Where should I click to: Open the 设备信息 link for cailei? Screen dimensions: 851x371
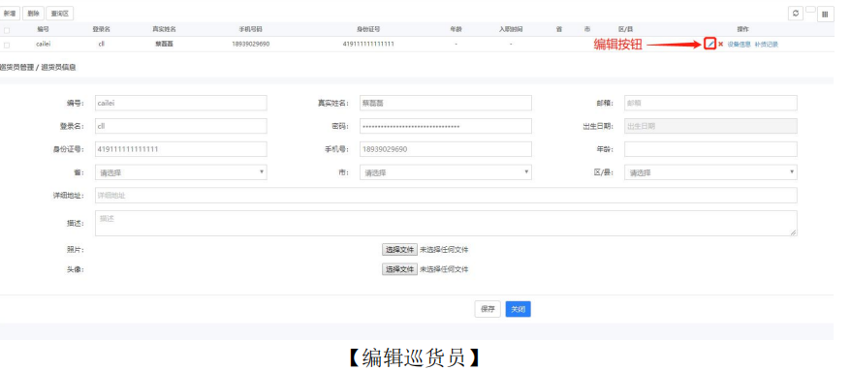click(740, 45)
